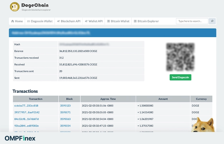Select time 2021-02-05 03:05:05 -0800

(x=98, y=113)
